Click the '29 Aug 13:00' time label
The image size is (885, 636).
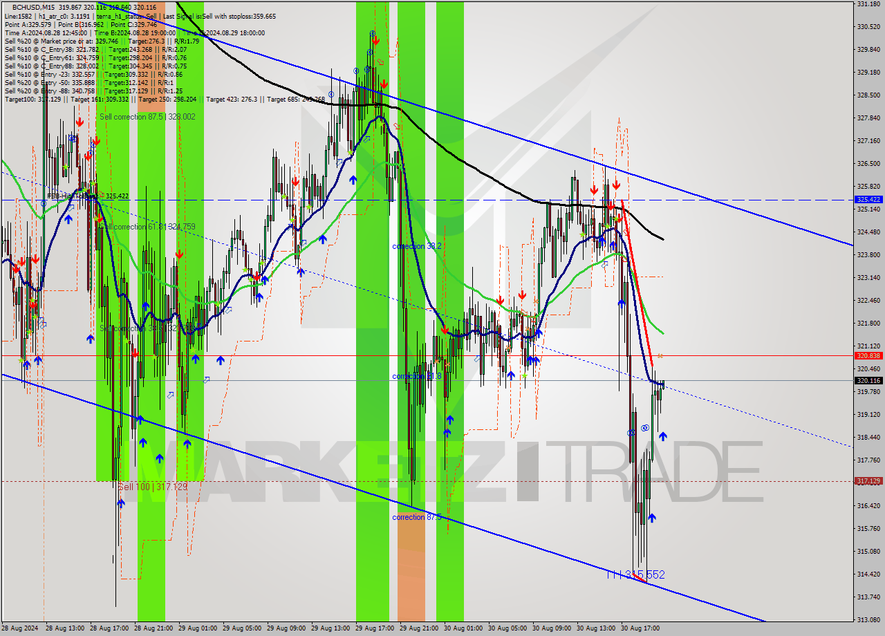330,628
